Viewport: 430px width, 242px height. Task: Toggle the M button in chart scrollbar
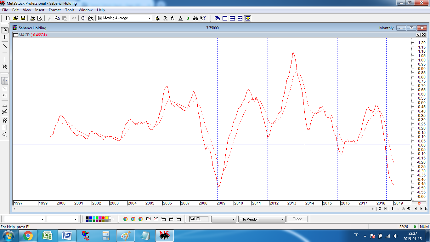[385, 209]
